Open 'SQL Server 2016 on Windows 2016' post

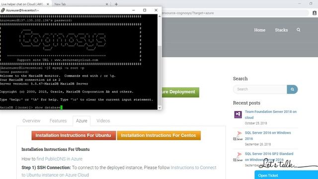pyautogui.click(x=268, y=136)
